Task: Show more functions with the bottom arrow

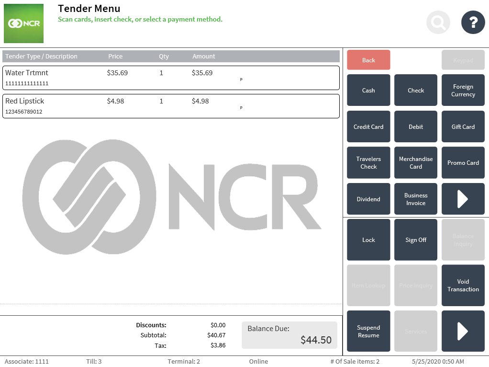Action: click(x=463, y=331)
